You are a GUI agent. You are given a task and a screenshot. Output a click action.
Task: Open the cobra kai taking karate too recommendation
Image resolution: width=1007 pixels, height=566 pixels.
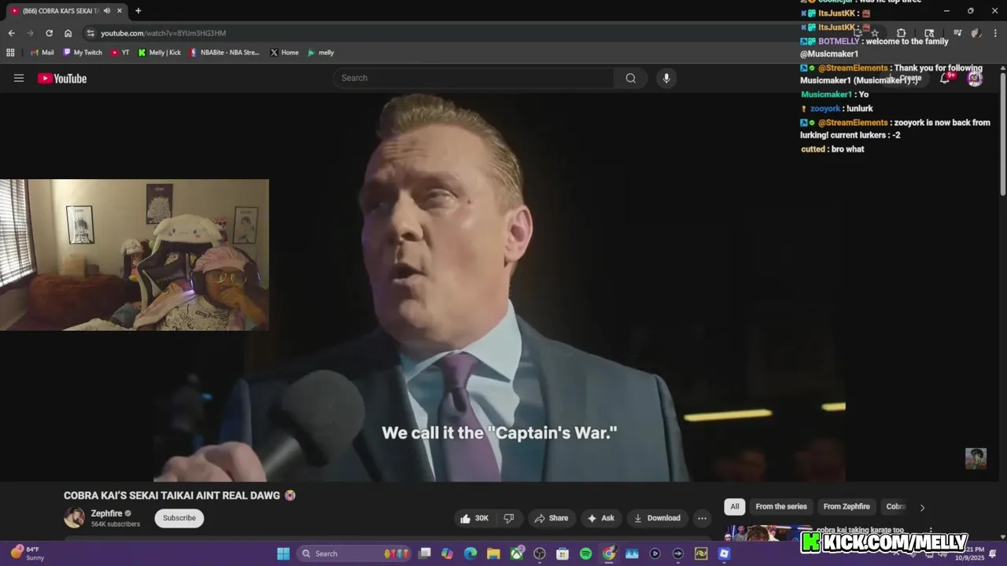tap(860, 531)
